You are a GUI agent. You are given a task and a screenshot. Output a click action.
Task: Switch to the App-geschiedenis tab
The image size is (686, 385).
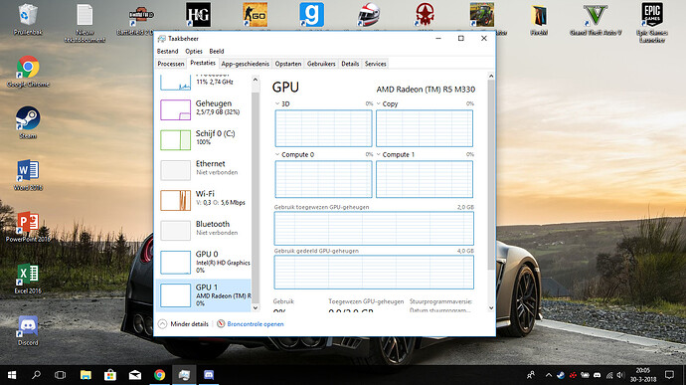click(245, 64)
